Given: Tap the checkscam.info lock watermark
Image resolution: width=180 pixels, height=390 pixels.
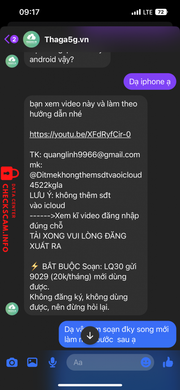Looking at the screenshot, I should point(10,210).
